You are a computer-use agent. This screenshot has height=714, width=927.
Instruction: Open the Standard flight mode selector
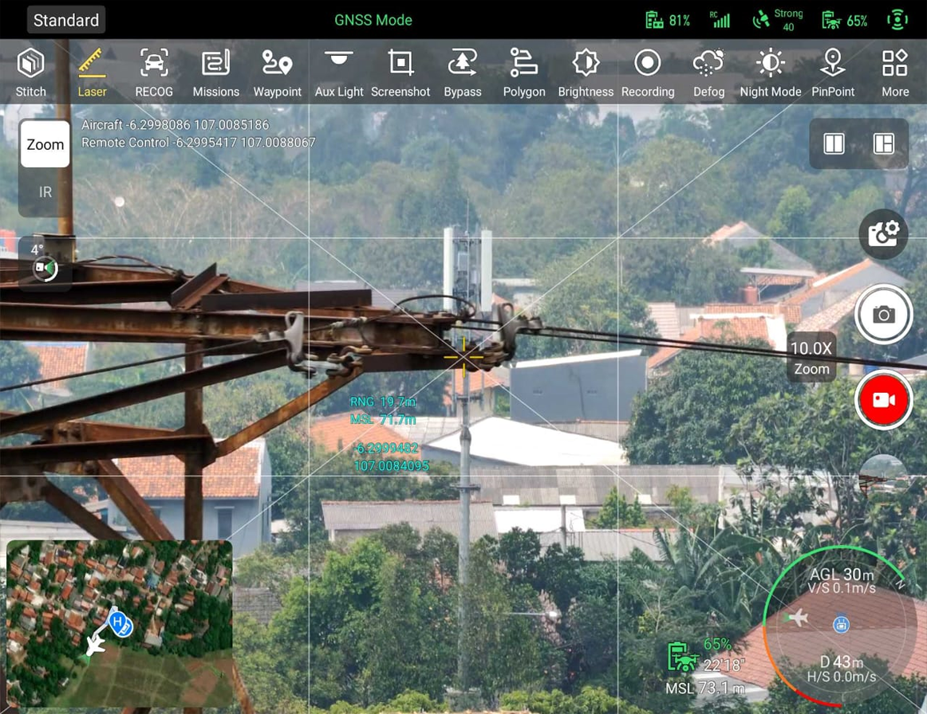pos(66,20)
